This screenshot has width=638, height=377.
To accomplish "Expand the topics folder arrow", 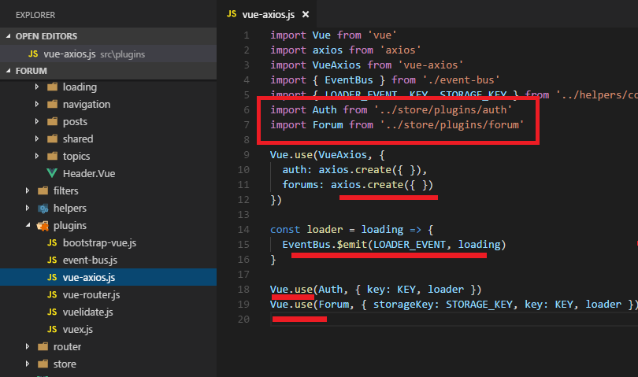I will click(x=36, y=156).
